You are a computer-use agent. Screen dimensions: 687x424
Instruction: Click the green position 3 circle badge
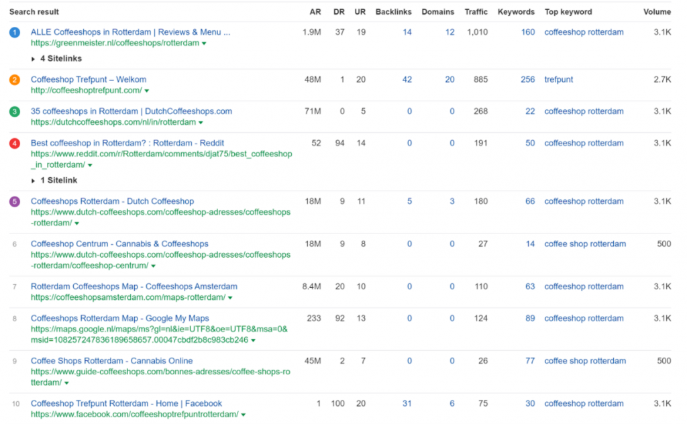click(x=15, y=111)
